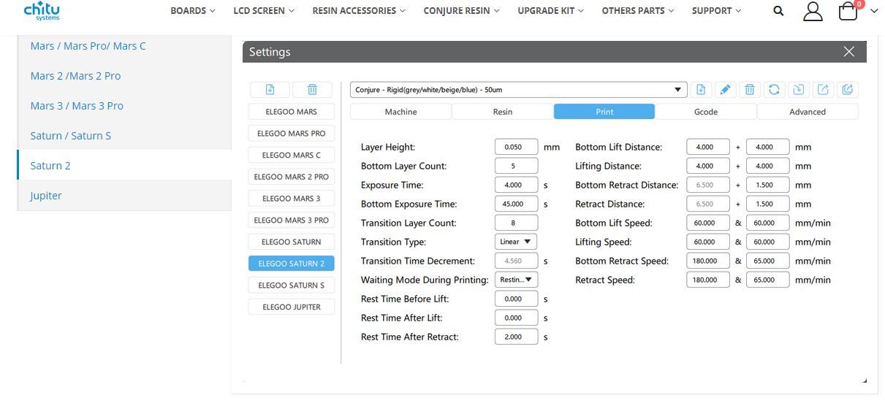885x414 pixels.
Task: Expand the RESIN ACCESSORIES menu
Action: point(359,11)
